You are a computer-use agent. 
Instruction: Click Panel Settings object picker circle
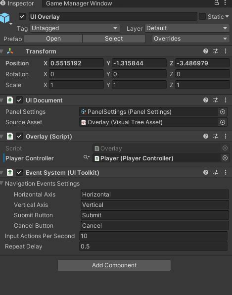(x=223, y=112)
